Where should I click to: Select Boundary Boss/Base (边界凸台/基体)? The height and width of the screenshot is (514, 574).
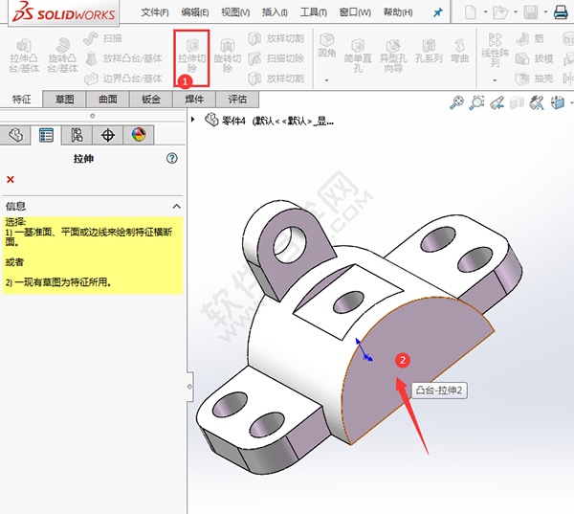(123, 78)
